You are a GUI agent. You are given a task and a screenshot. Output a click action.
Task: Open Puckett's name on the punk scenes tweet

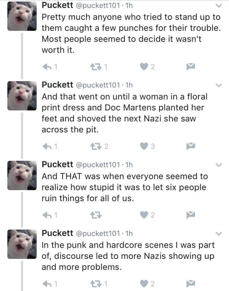click(x=57, y=234)
